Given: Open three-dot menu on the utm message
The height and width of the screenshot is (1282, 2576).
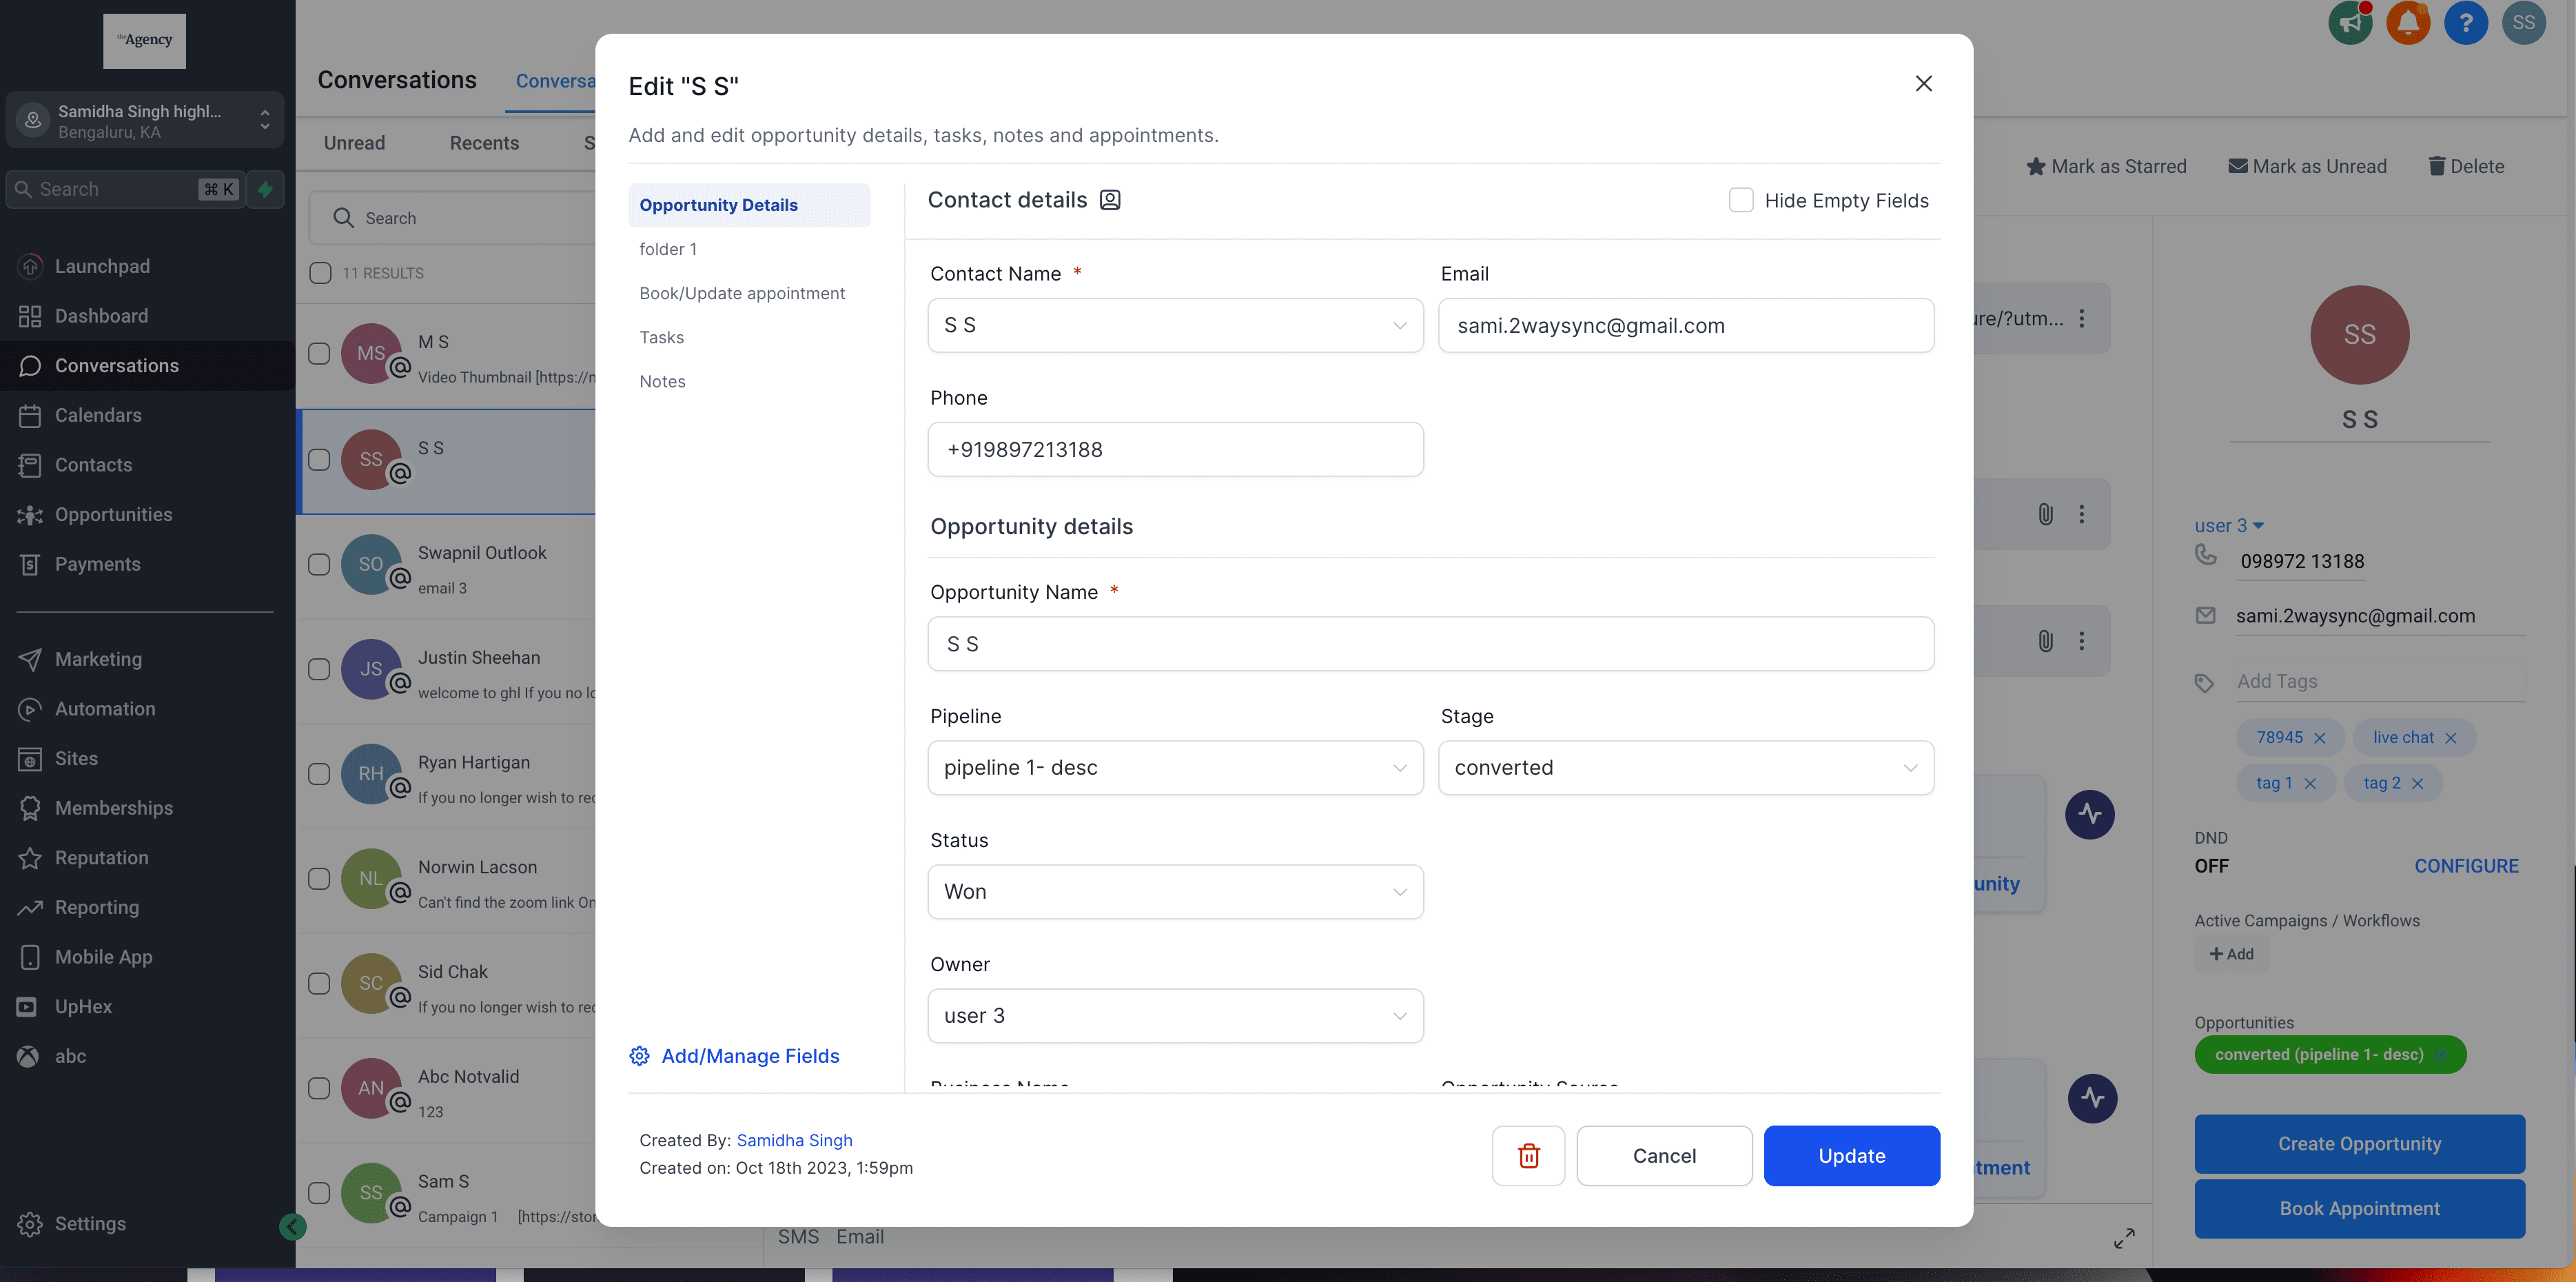Looking at the screenshot, I should (2081, 319).
